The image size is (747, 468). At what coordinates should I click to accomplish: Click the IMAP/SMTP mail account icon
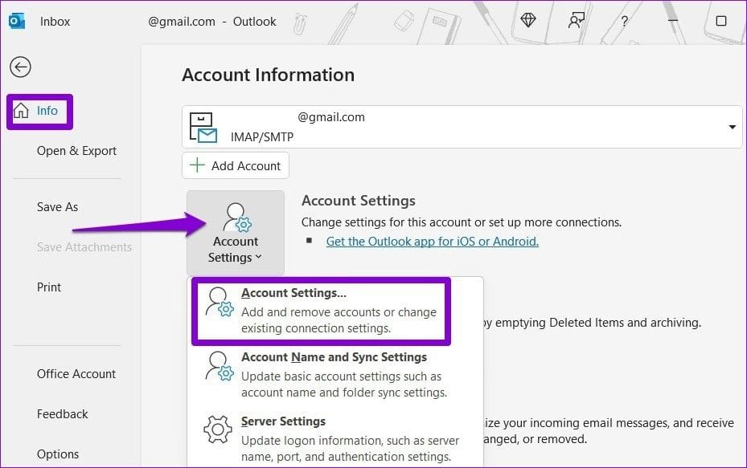point(203,126)
